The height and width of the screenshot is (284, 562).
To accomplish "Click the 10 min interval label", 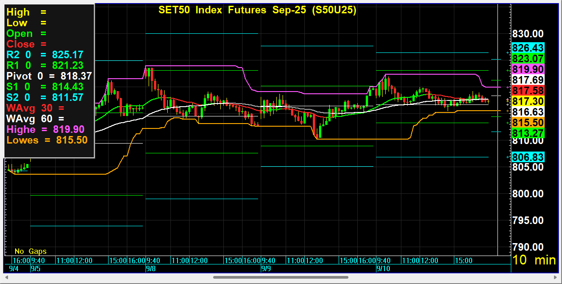I will [534, 260].
